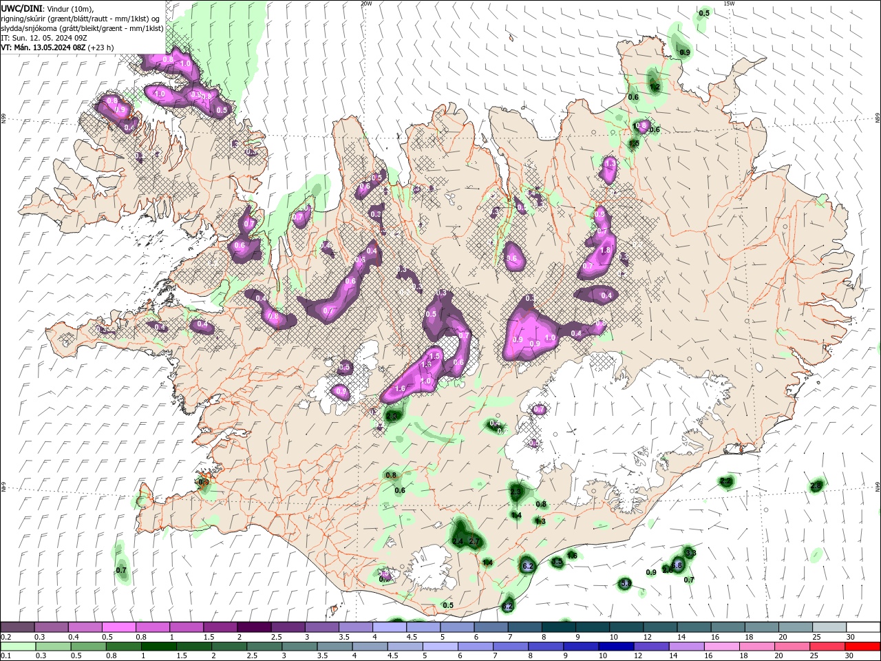Click the 15W longitude label
Screen dimensions: 881x661
[x=729, y=3]
